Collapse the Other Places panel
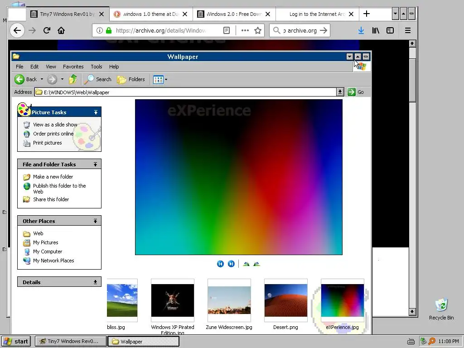Image resolution: width=464 pixels, height=348 pixels. [x=95, y=221]
